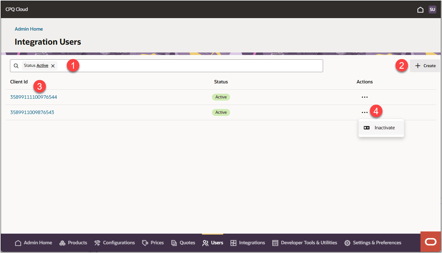This screenshot has height=253, width=442.
Task: Select the Integrations icon in bottom navigation
Action: [233, 243]
